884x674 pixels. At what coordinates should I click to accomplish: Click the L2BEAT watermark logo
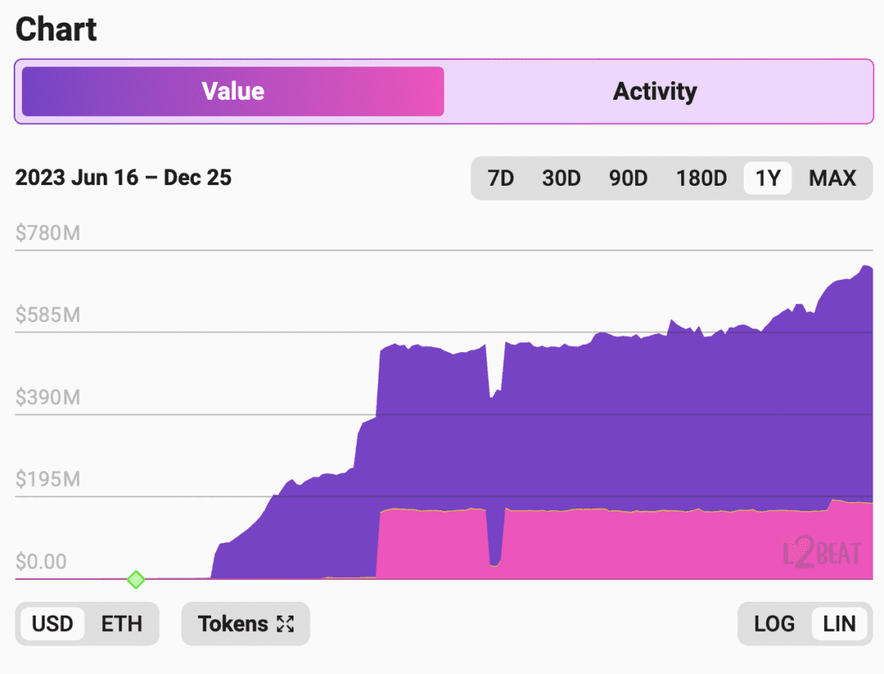coord(820,553)
